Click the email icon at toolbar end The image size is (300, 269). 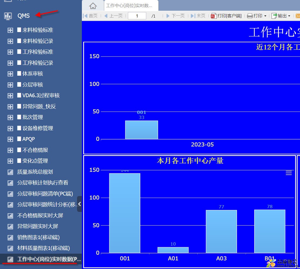point(298,16)
